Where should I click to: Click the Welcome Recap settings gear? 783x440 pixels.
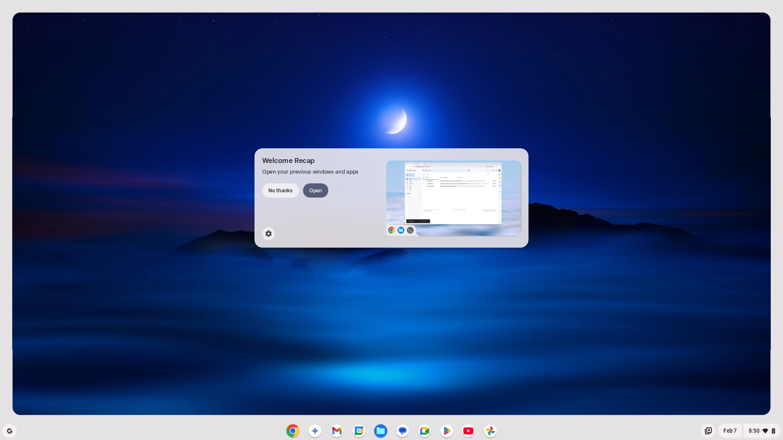pos(268,233)
